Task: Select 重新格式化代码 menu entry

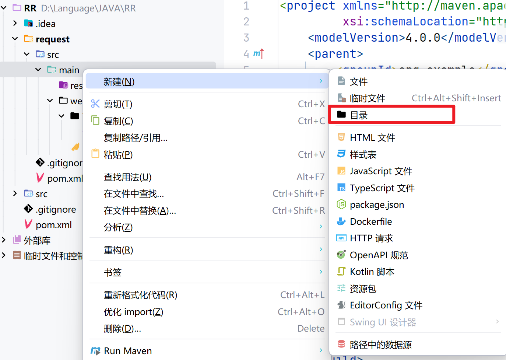Action: pyautogui.click(x=140, y=295)
